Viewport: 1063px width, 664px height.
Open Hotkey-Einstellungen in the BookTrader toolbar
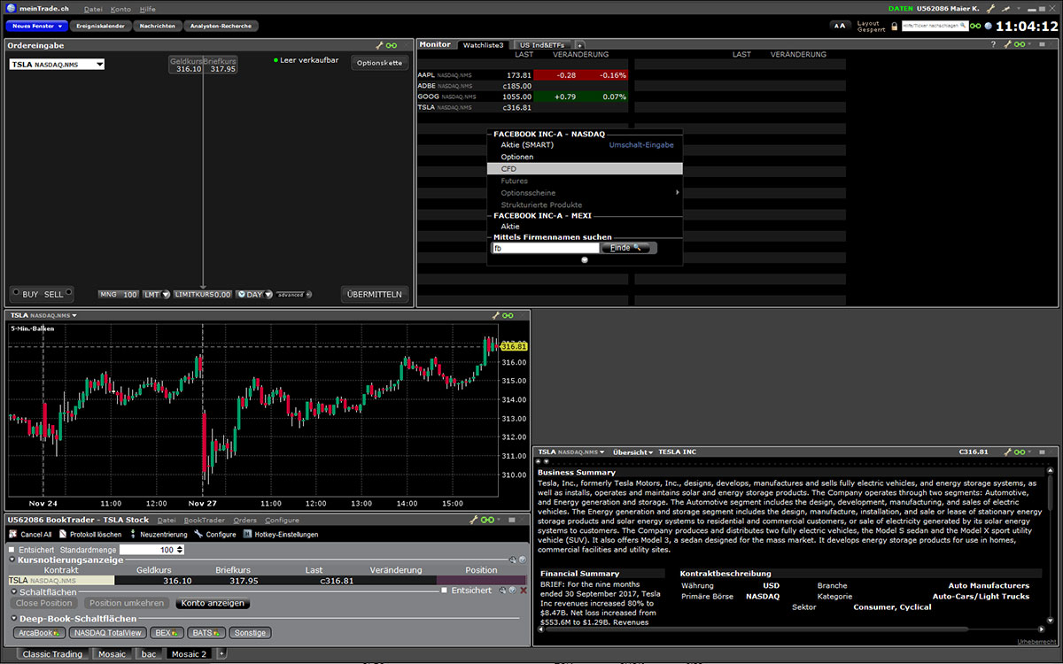click(248, 535)
